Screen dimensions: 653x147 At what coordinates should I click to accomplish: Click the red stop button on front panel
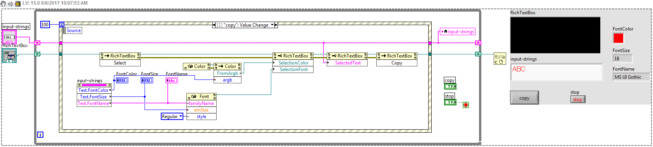[577, 100]
